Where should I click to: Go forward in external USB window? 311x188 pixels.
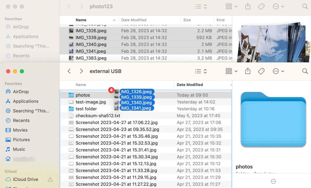(81, 71)
